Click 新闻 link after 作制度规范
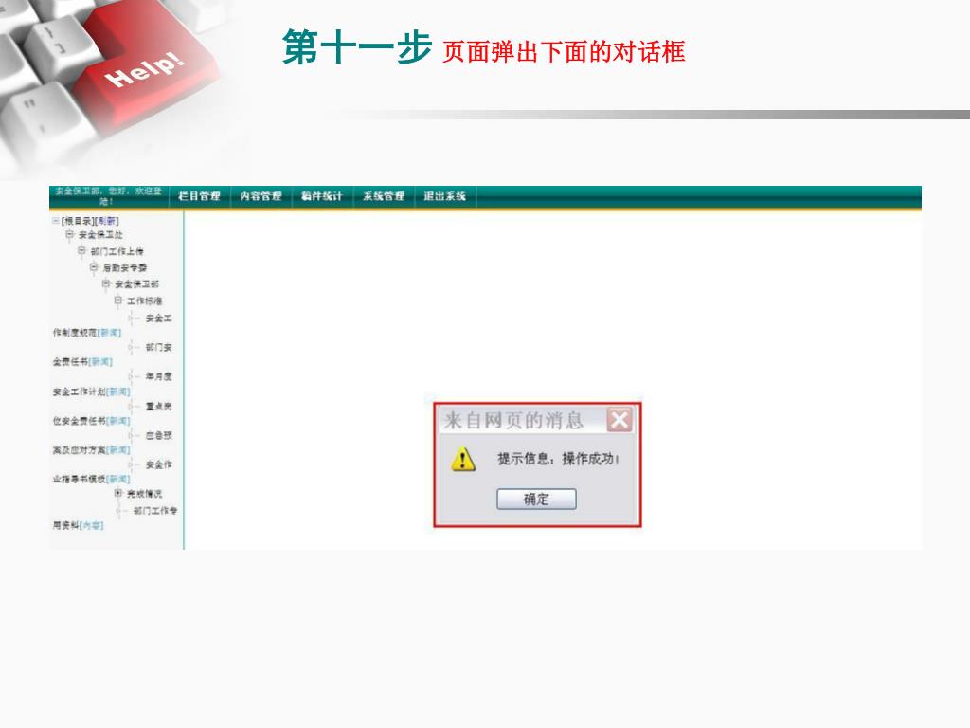 110,333
